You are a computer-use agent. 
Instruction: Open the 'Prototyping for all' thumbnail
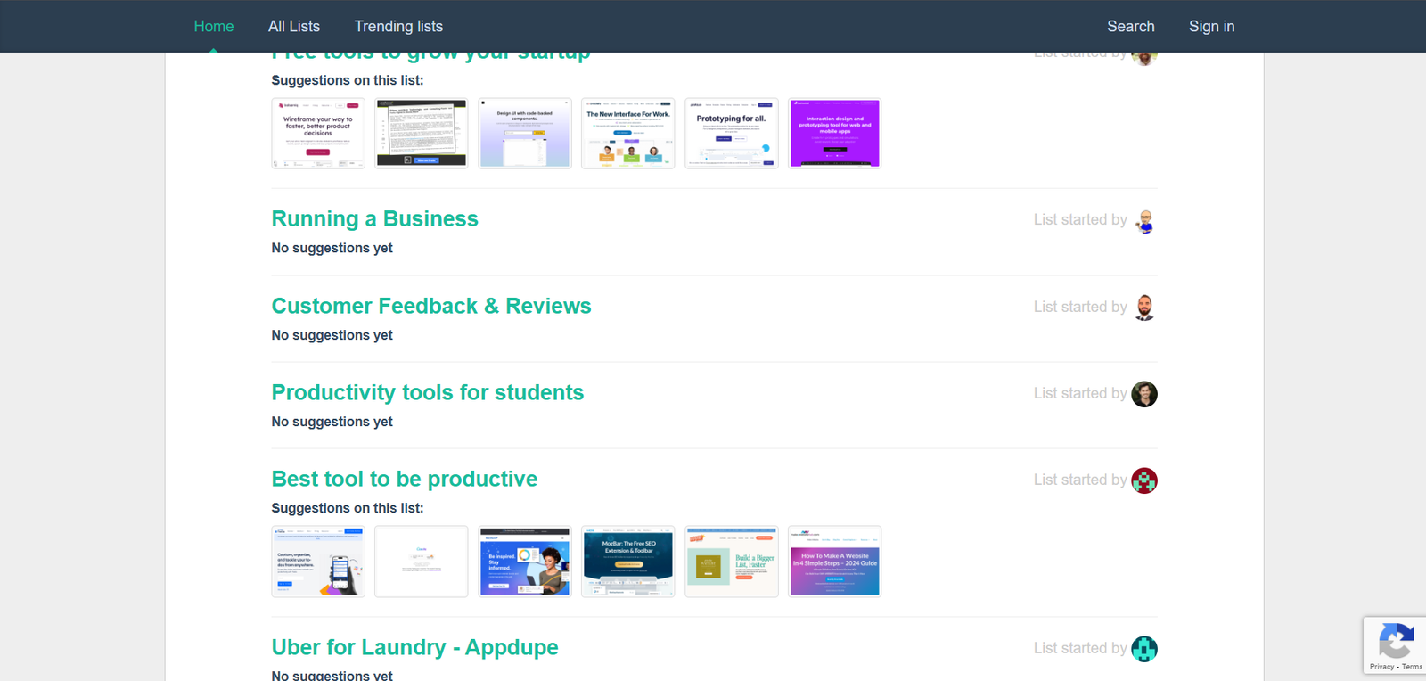[732, 134]
